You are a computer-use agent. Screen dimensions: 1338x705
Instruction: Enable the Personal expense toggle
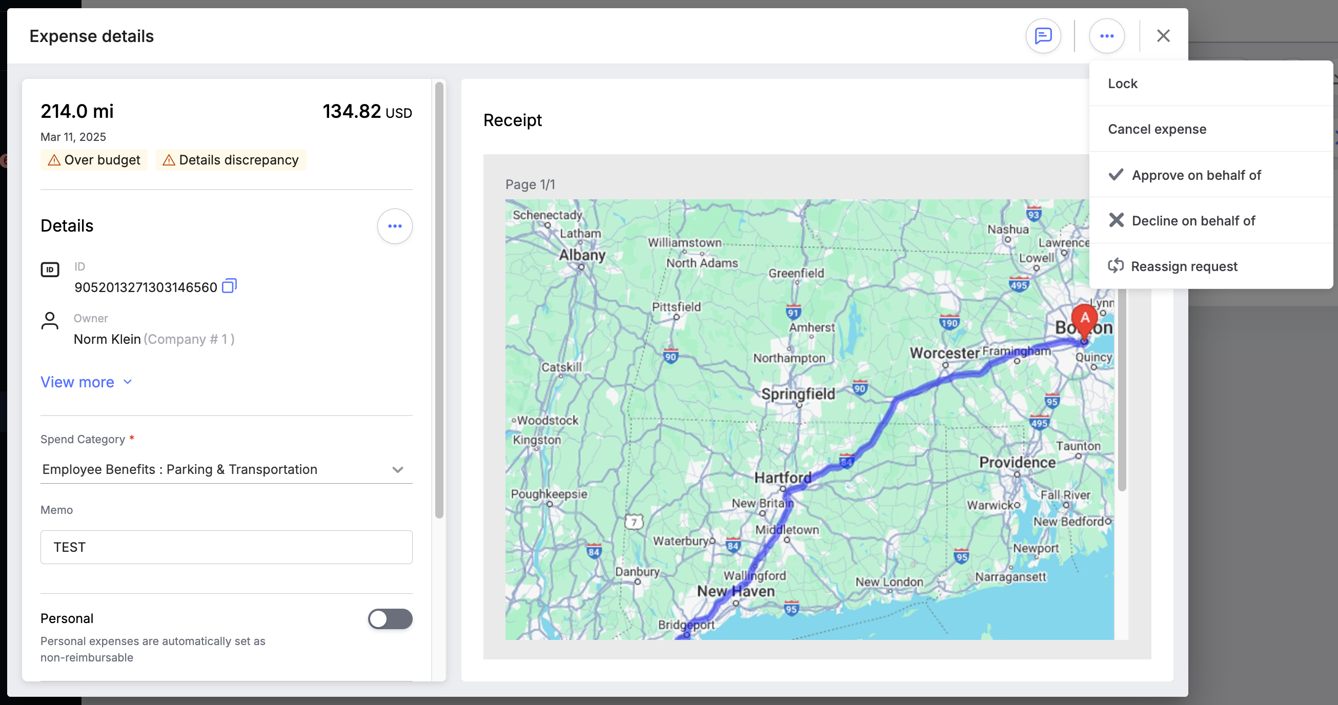(x=390, y=619)
